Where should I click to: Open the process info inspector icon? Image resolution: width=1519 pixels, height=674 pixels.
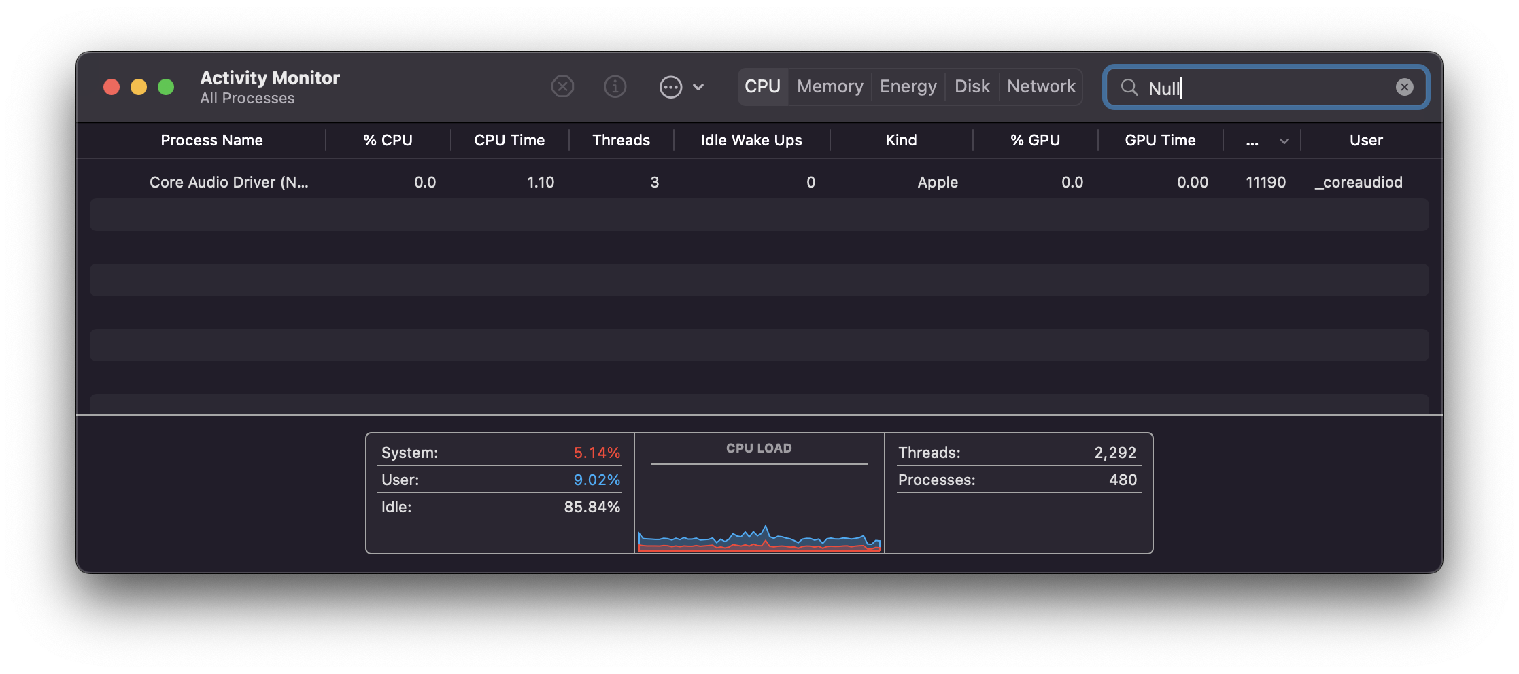615,87
